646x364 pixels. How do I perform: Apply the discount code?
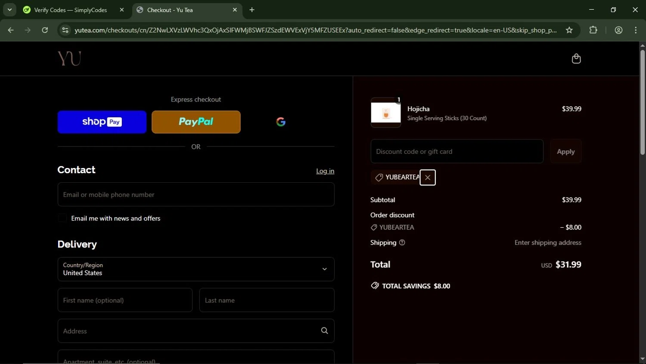tap(565, 151)
